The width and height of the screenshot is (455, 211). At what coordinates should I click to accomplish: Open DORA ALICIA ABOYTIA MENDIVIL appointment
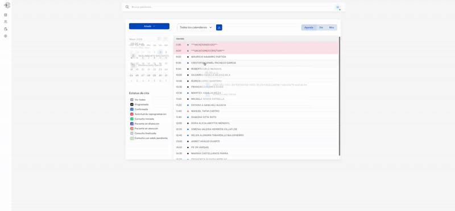(256, 123)
